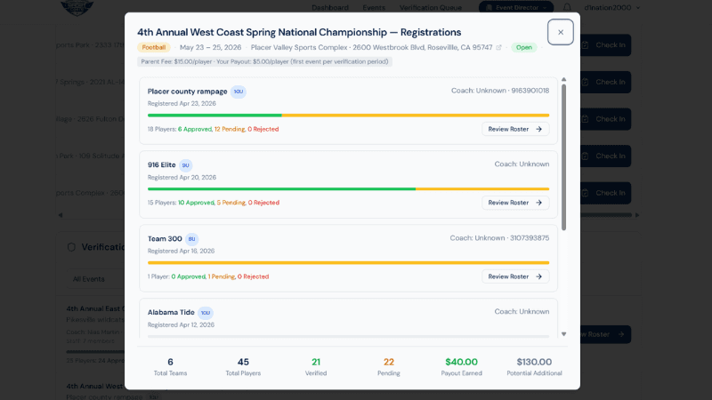712x400 pixels.
Task: Click the 10U badge beside Placer county rampage
Action: point(238,92)
